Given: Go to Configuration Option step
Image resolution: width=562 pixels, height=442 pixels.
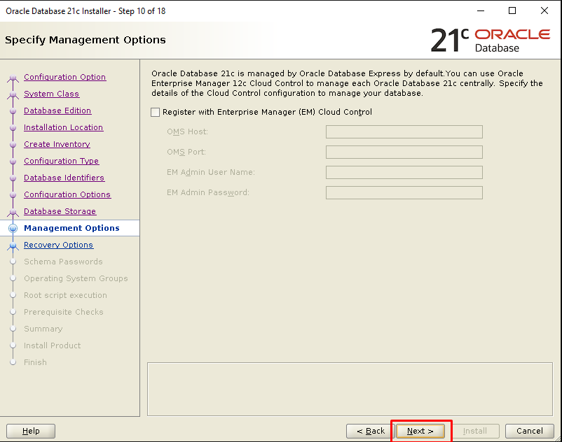Looking at the screenshot, I should (x=65, y=77).
